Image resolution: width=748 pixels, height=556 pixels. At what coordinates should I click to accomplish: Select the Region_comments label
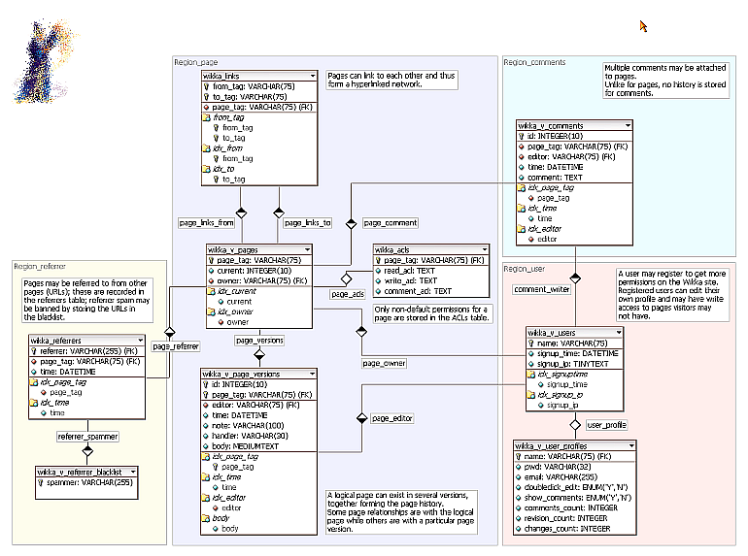[x=534, y=62]
